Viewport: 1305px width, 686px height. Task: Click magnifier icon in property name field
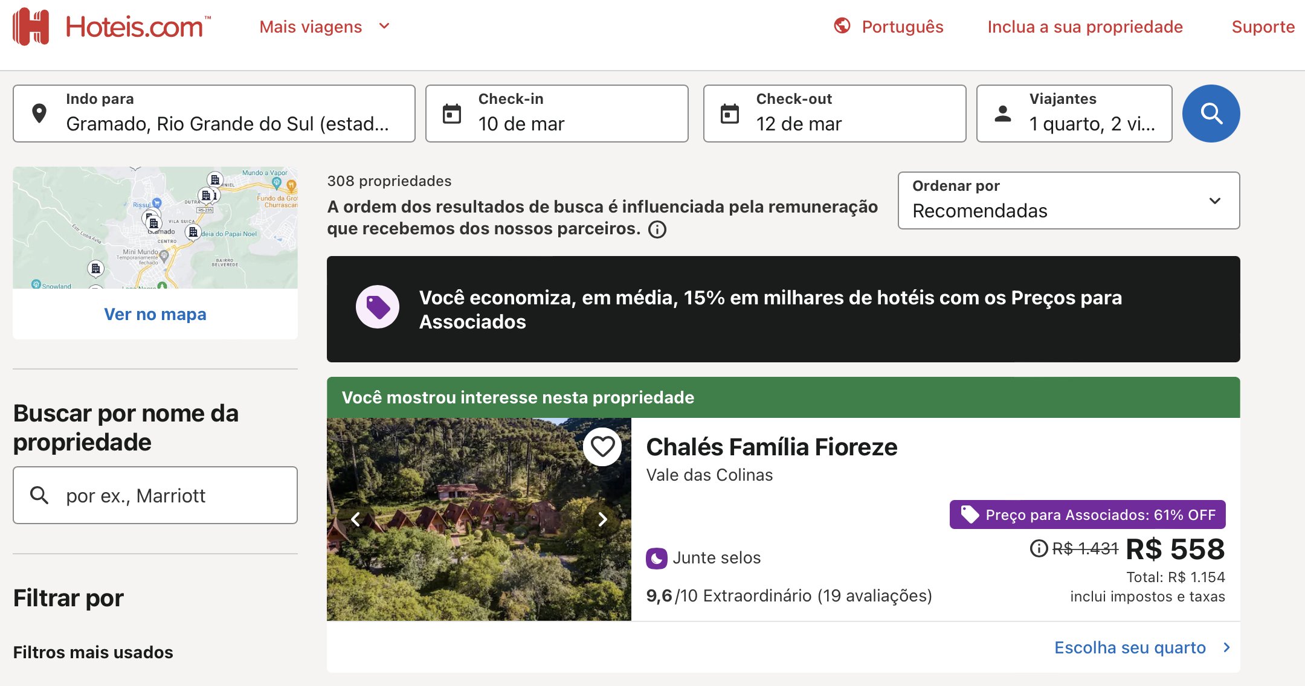(39, 495)
